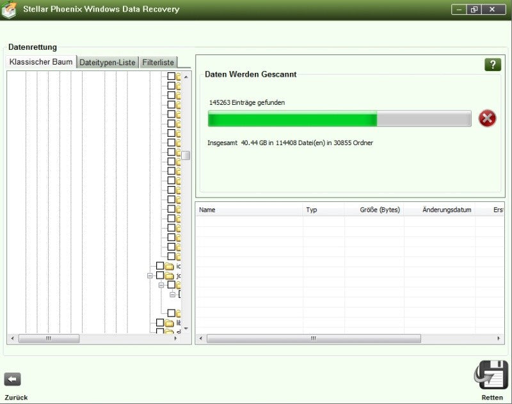Click the Retten label

pos(492,398)
